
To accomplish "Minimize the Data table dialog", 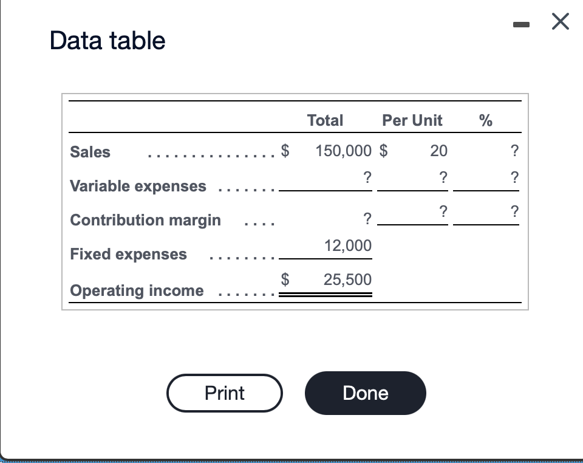I will [521, 24].
